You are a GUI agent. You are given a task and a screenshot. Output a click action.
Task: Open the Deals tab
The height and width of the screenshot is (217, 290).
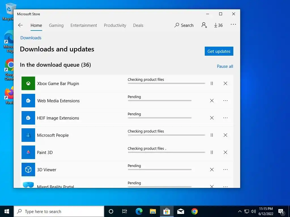[138, 25]
